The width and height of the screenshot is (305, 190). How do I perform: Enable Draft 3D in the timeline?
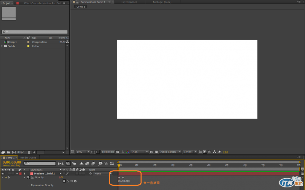74,164
